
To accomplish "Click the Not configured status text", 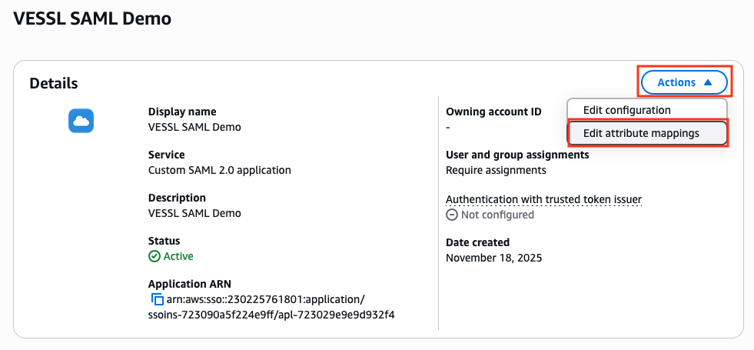I will click(x=497, y=215).
